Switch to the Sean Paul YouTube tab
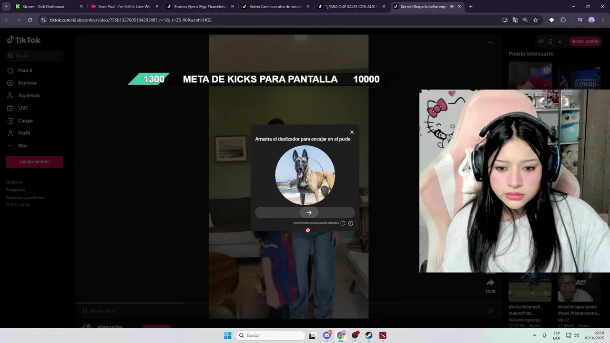 (x=124, y=7)
